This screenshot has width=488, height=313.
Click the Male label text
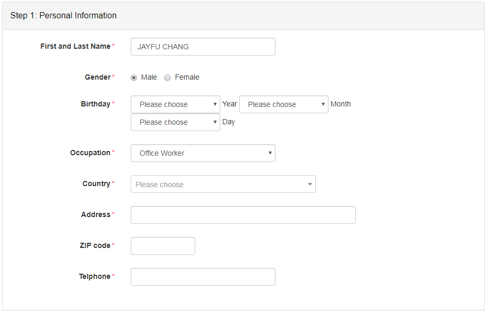pyautogui.click(x=149, y=78)
